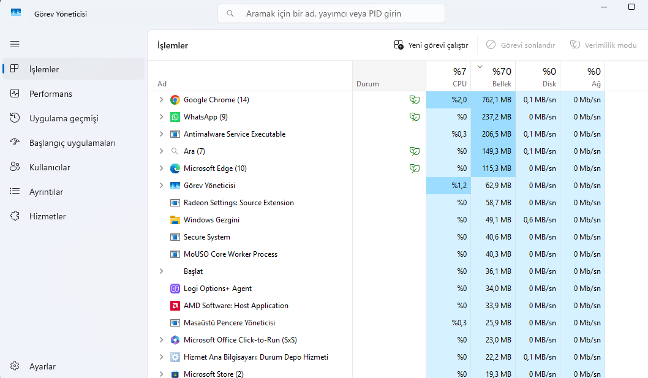Image resolution: width=648 pixels, height=378 pixels.
Task: Click the Başlangıç uygulamaları gauge icon
Action: tap(15, 142)
